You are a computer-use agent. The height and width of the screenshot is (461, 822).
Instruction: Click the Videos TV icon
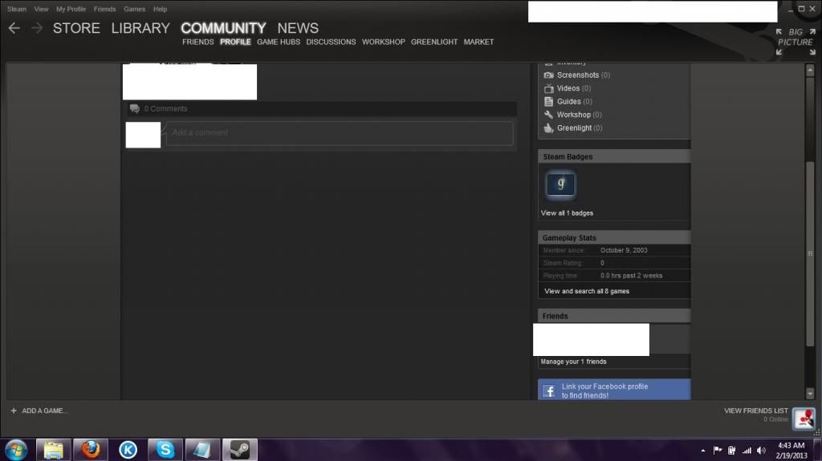click(548, 88)
